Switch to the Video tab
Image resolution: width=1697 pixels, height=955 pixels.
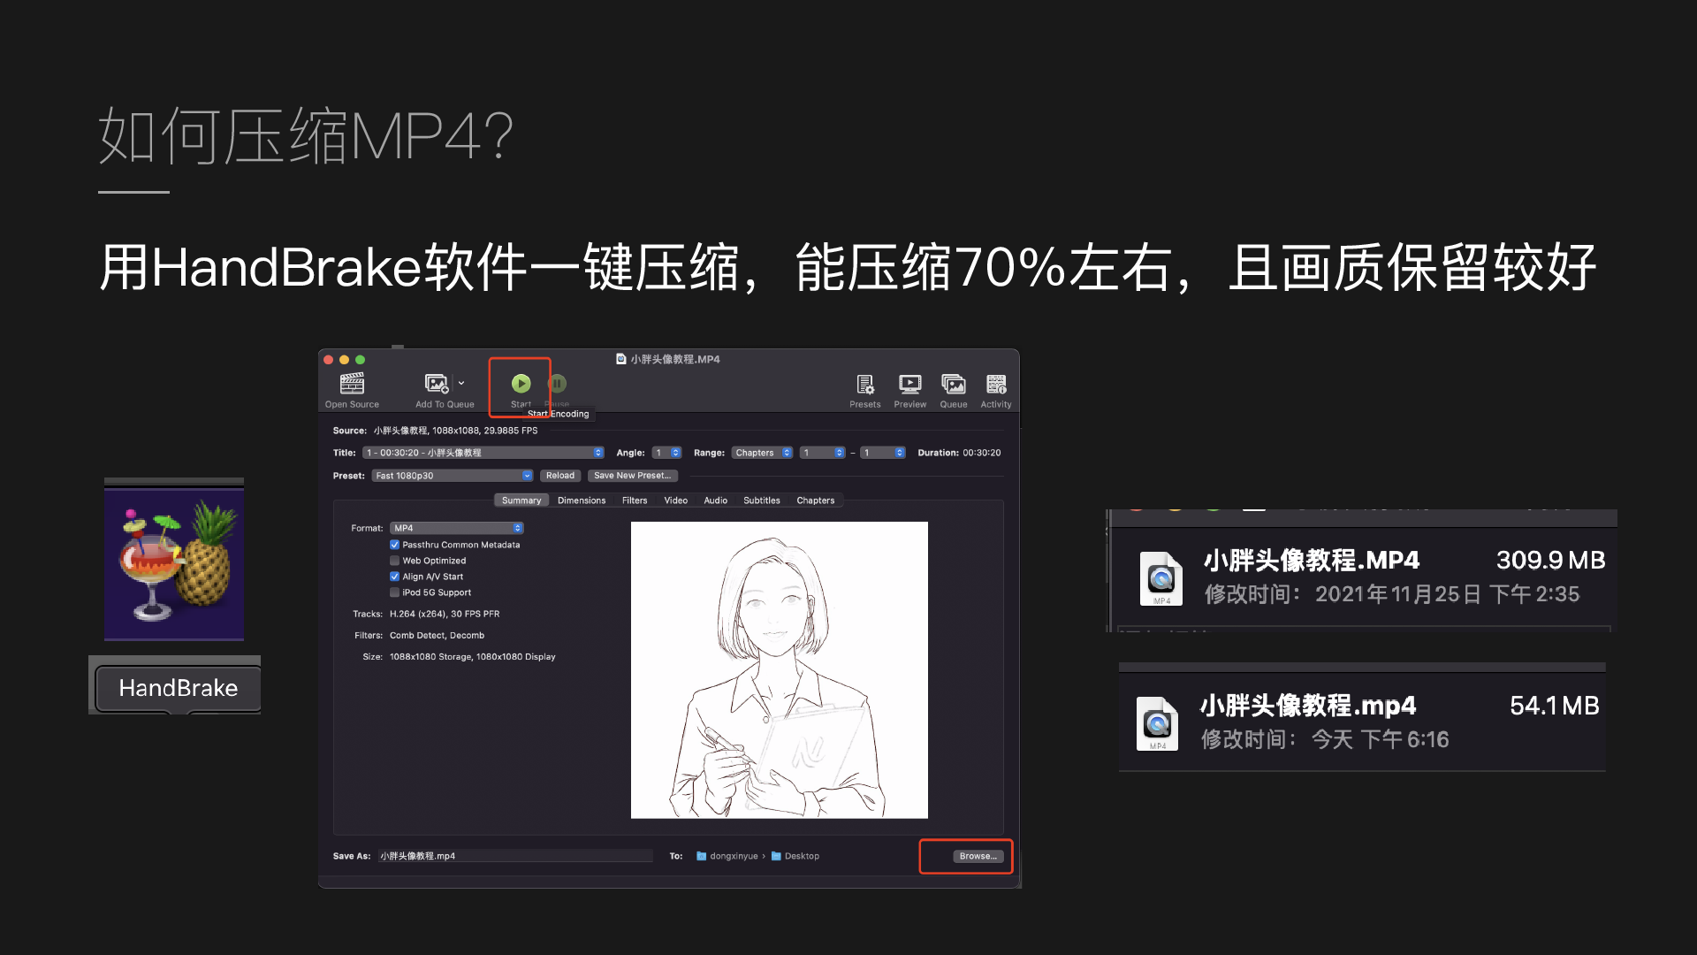click(x=675, y=500)
